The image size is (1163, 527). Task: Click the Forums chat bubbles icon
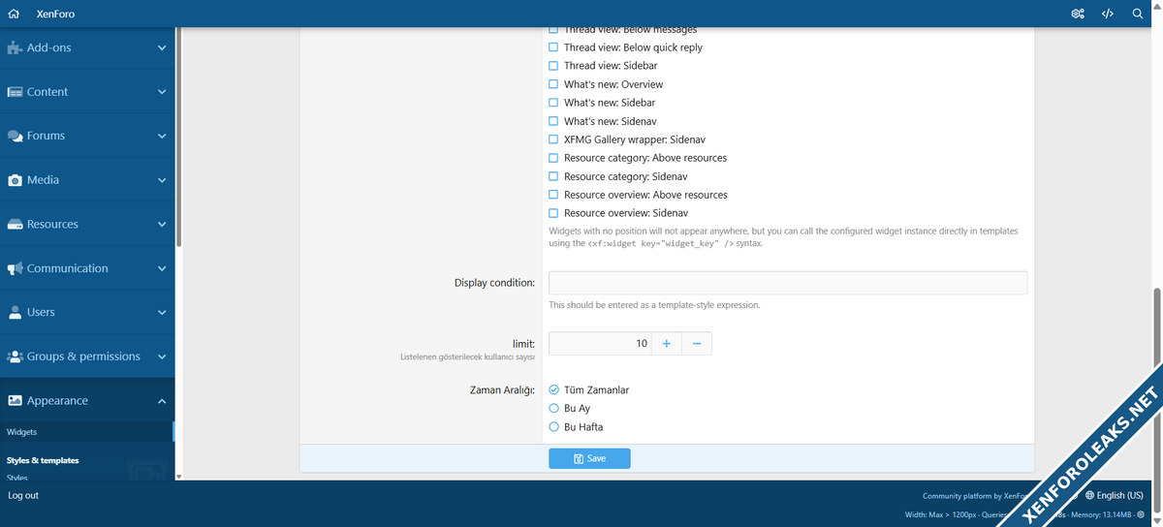(15, 137)
